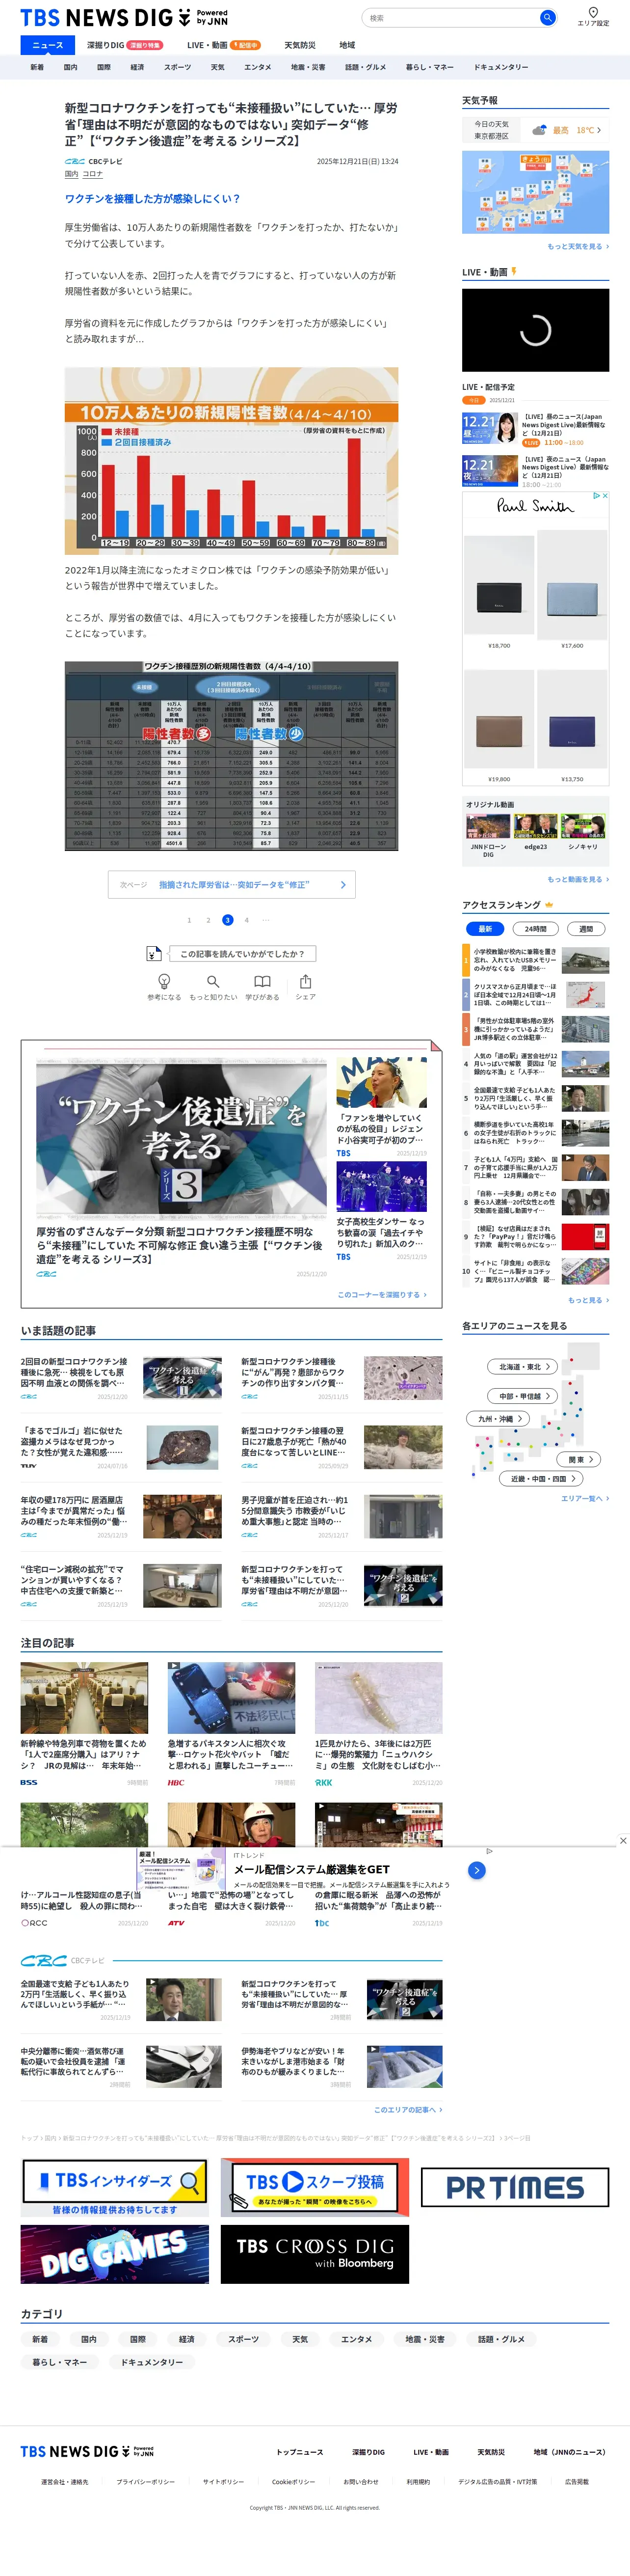Click 話題・グルメ category pill at bottom

(502, 2339)
